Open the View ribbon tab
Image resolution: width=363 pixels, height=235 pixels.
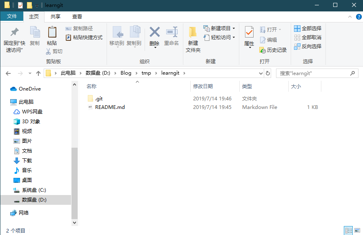pos(77,17)
